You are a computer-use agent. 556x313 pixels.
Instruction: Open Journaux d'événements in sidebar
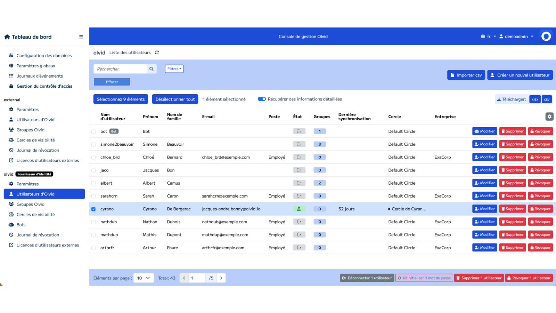(x=40, y=76)
